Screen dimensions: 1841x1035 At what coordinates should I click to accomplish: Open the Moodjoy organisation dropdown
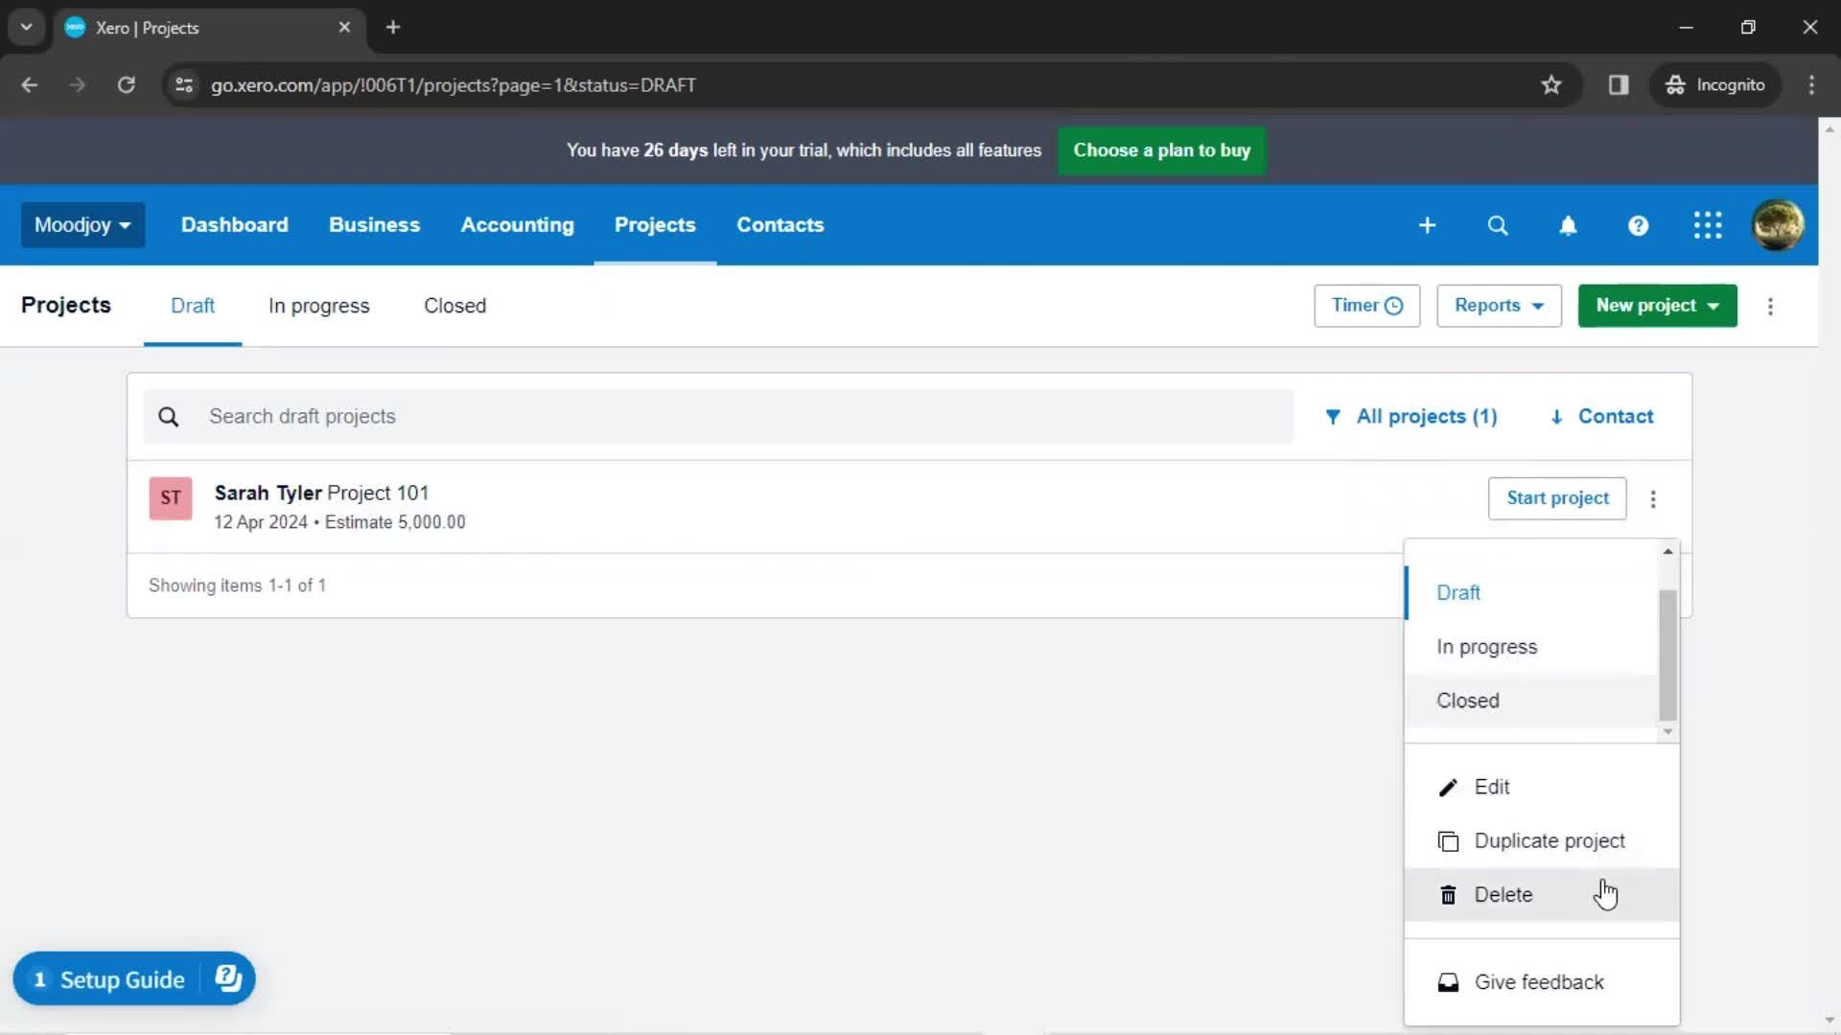[82, 225]
